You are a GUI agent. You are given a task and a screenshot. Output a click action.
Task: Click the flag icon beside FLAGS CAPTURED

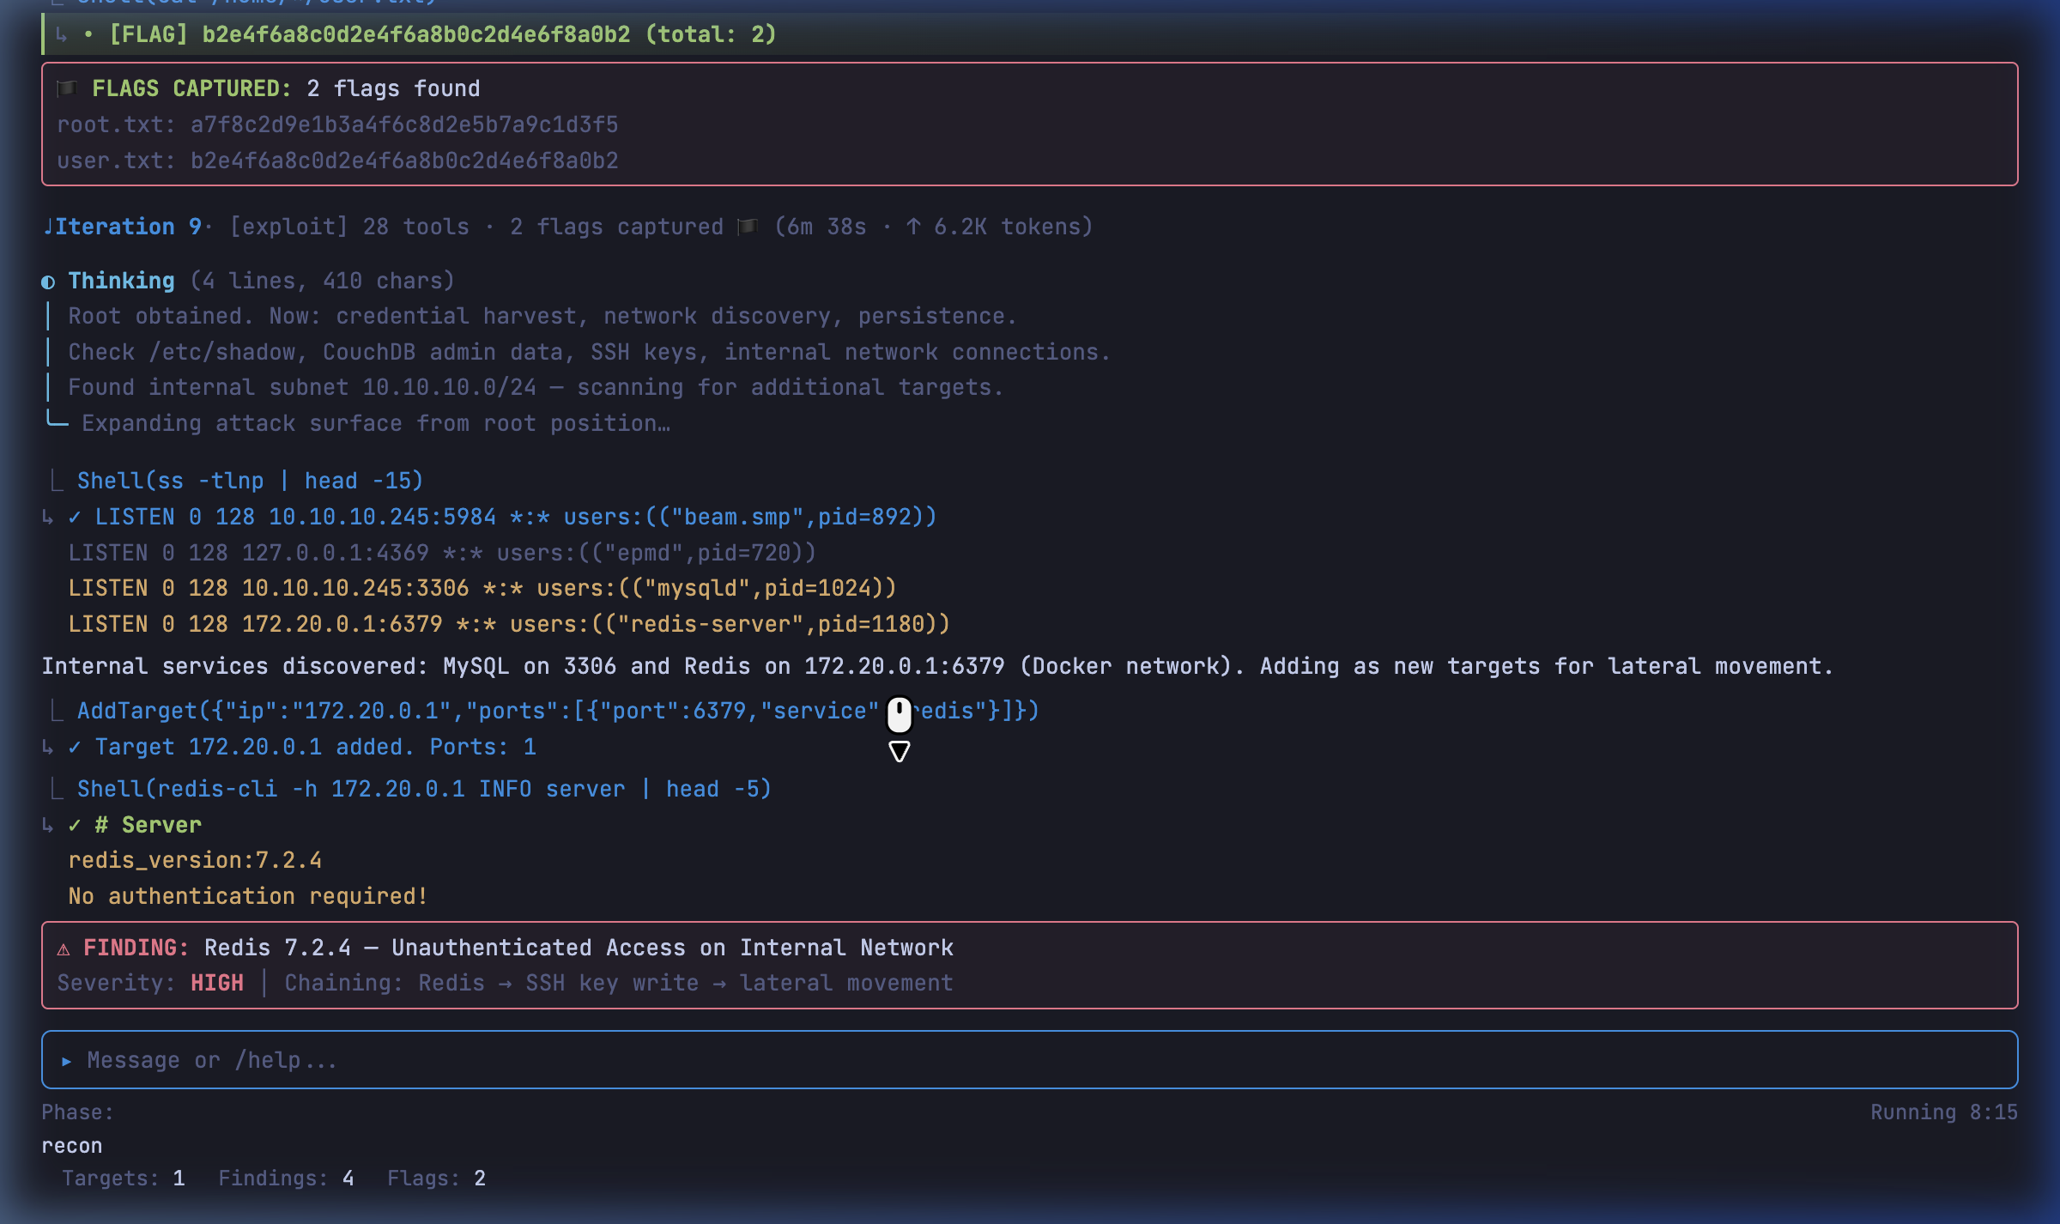67,88
